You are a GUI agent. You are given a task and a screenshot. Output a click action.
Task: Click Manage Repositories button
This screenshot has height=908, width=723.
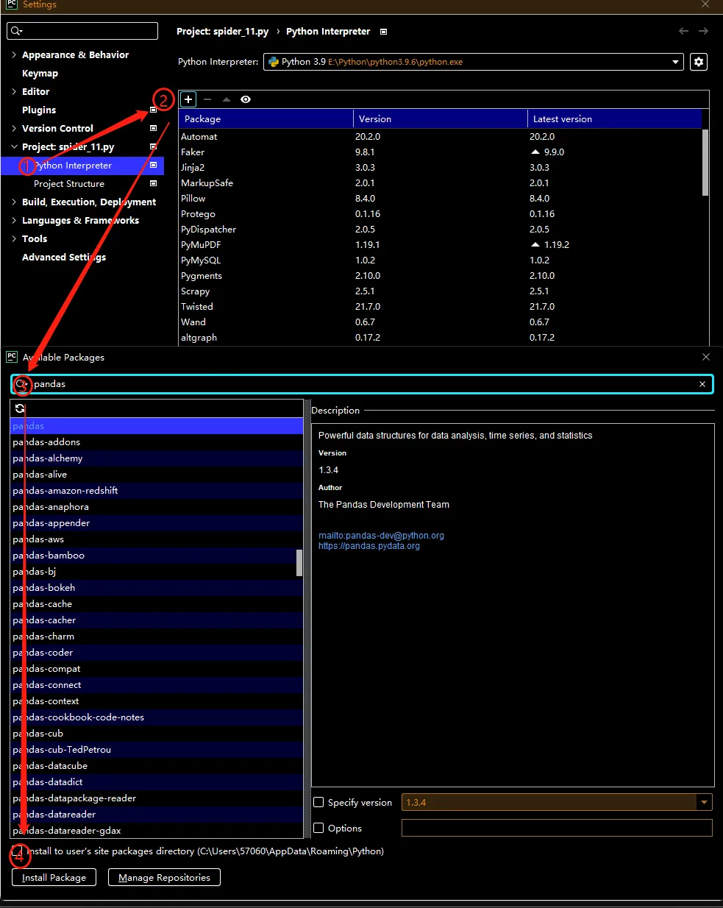164,877
